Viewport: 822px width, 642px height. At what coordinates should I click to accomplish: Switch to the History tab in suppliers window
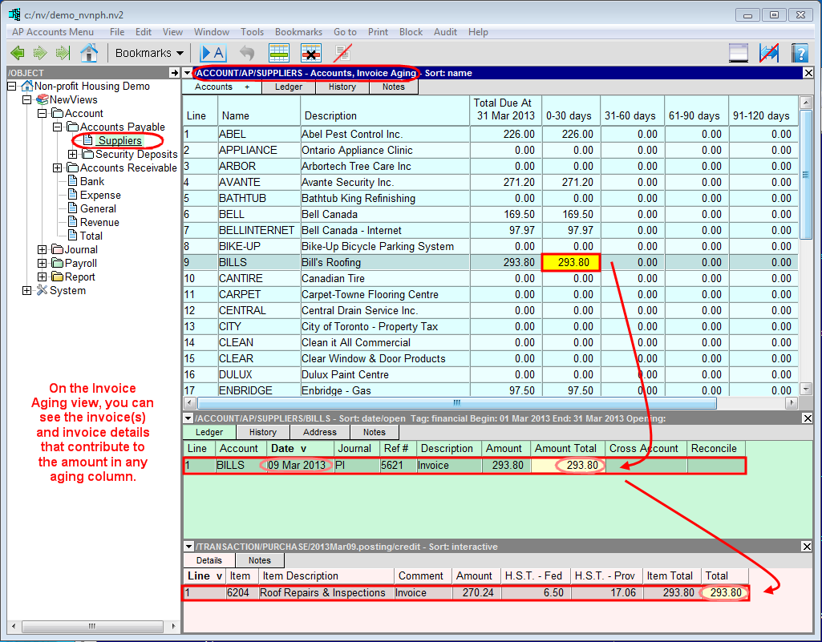(x=342, y=87)
